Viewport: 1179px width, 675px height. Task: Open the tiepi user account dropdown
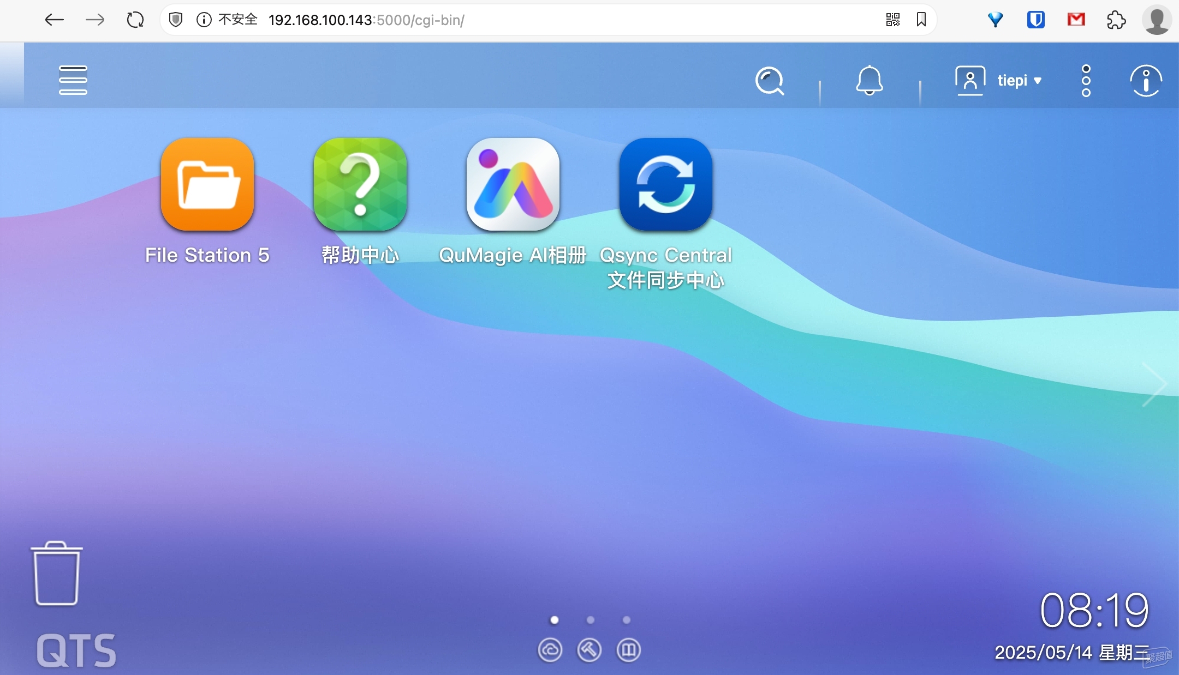(1019, 81)
